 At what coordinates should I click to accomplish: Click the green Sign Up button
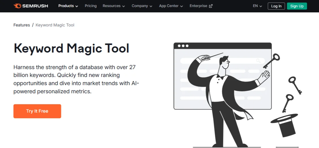tap(297, 6)
